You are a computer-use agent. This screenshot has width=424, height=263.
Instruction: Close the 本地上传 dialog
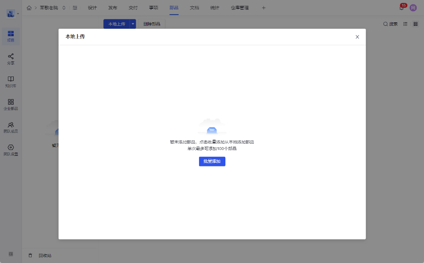click(357, 37)
